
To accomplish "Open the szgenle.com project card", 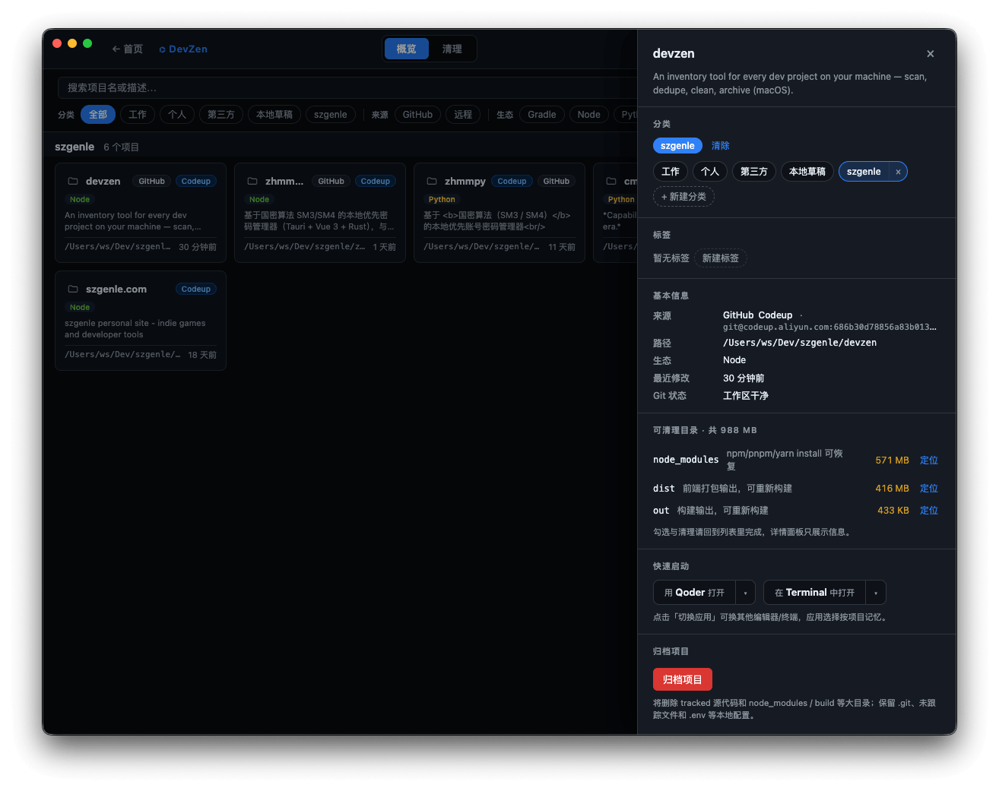I will point(141,321).
